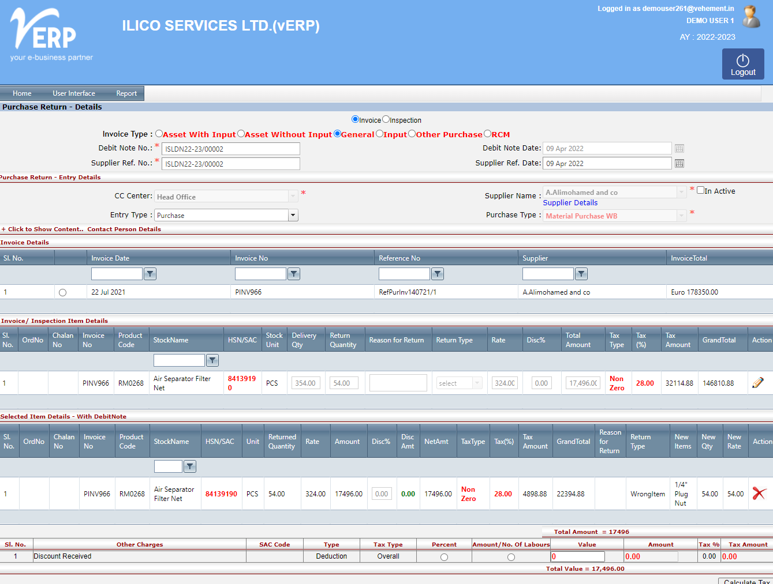This screenshot has height=584, width=773.
Task: Click the StockName filter icon in Inspection Item Details
Action: click(212, 360)
